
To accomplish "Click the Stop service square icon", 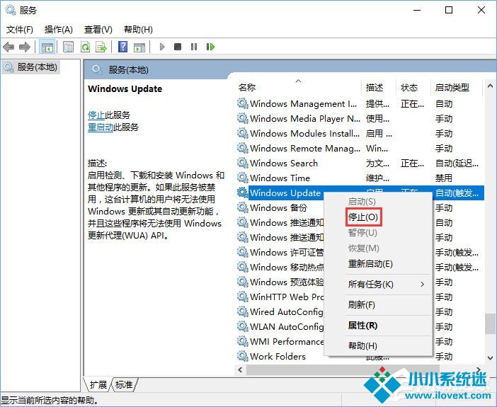I will click(178, 47).
